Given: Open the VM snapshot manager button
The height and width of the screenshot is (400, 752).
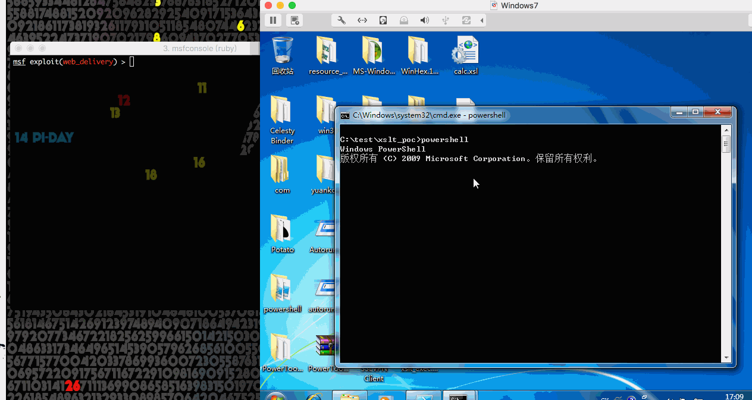Looking at the screenshot, I should (294, 20).
